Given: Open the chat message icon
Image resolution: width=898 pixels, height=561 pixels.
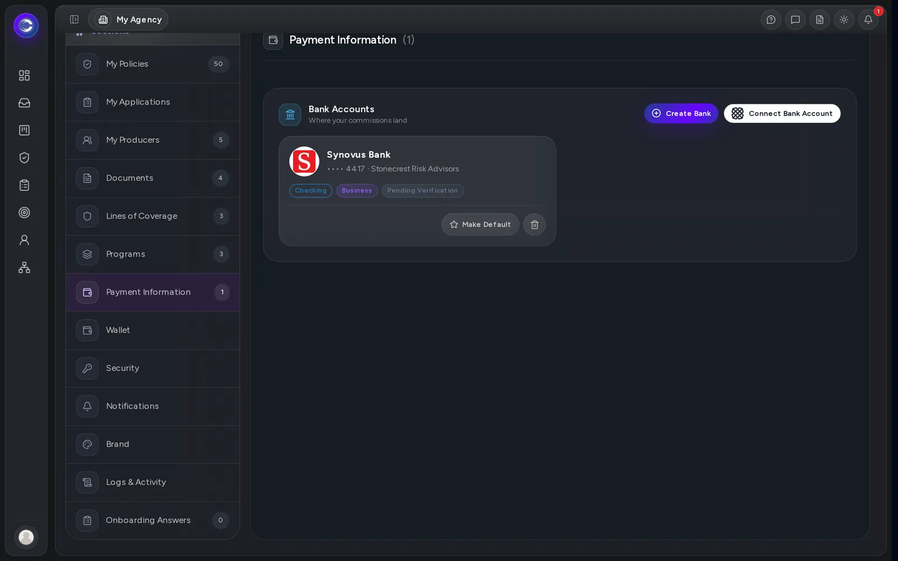Looking at the screenshot, I should point(795,20).
